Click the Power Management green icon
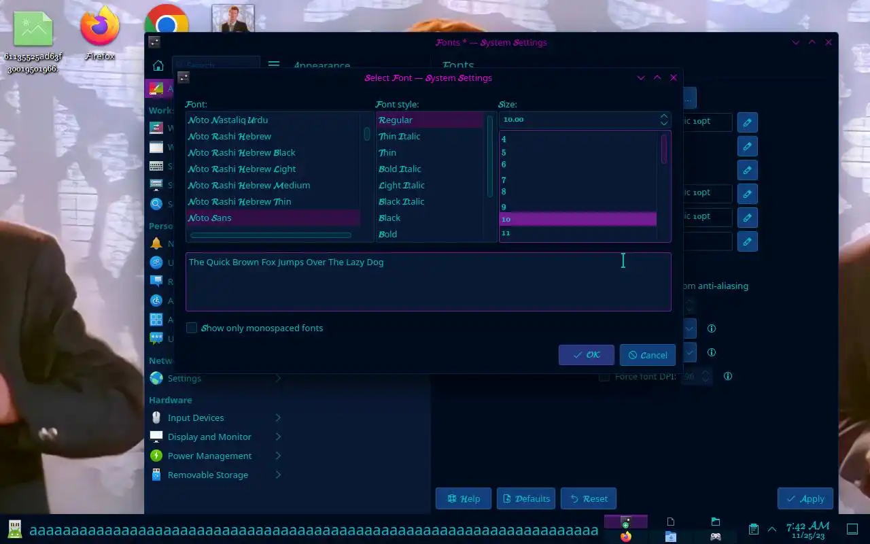The width and height of the screenshot is (870, 544). (156, 456)
